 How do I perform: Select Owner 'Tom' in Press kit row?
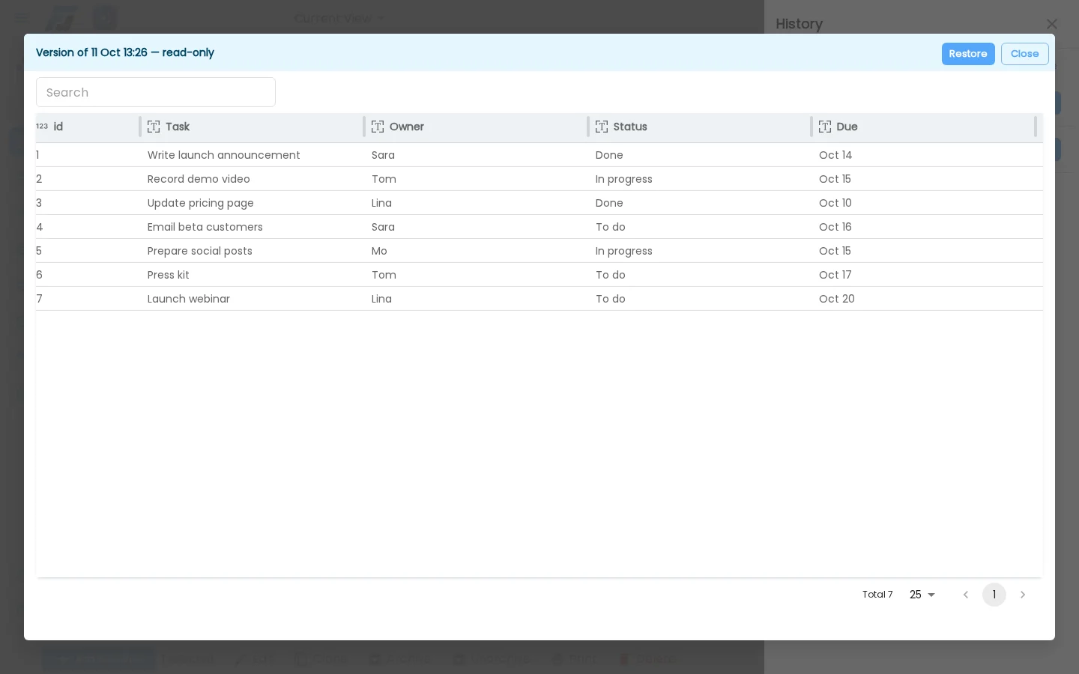[476, 275]
